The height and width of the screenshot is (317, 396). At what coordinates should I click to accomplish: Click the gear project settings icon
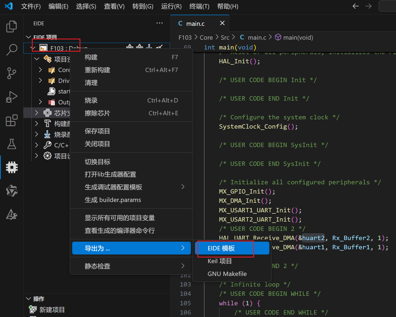(47, 156)
